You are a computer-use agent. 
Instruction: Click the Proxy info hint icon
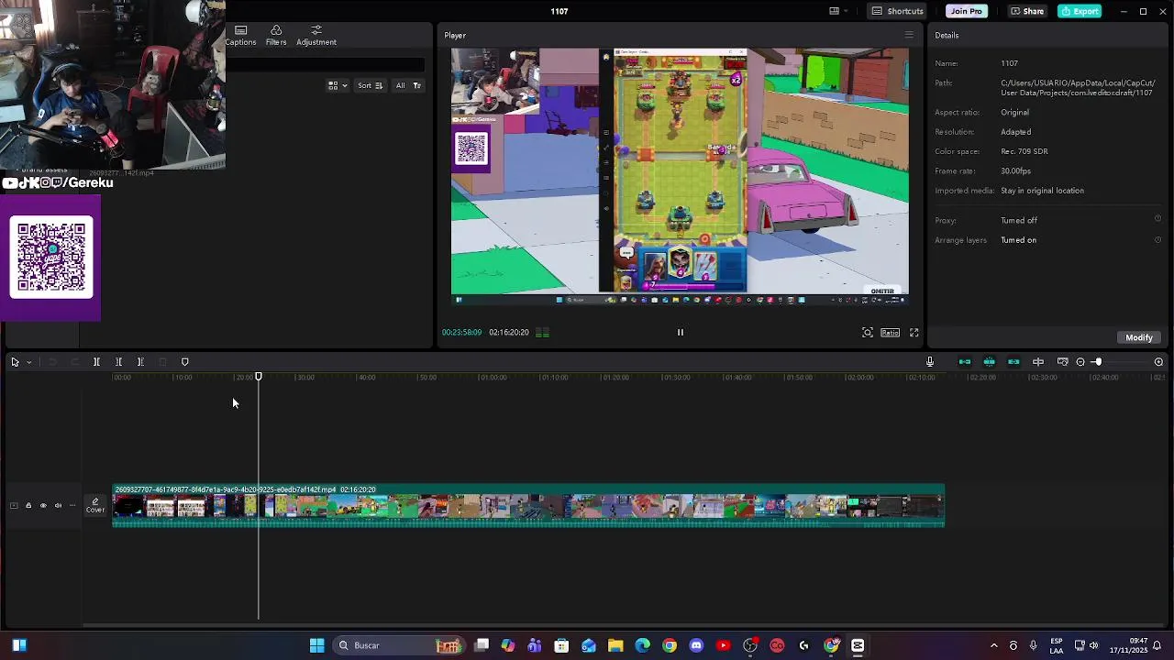[x=1157, y=219]
